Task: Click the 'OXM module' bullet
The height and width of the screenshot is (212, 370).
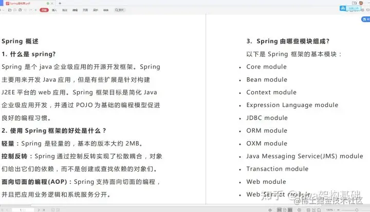Action: [267, 143]
